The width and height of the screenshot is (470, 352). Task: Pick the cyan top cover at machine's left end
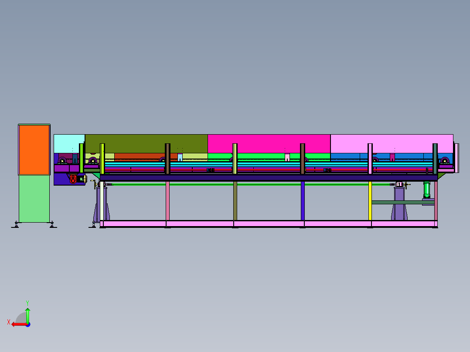click(x=69, y=143)
